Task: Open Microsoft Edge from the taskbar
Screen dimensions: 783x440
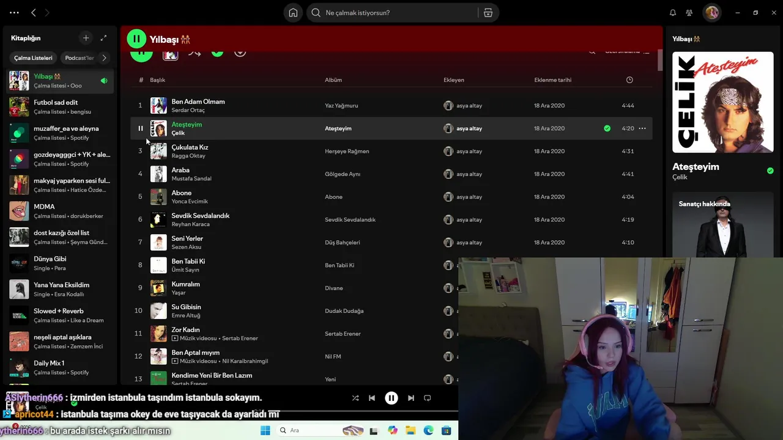Action: 428,430
